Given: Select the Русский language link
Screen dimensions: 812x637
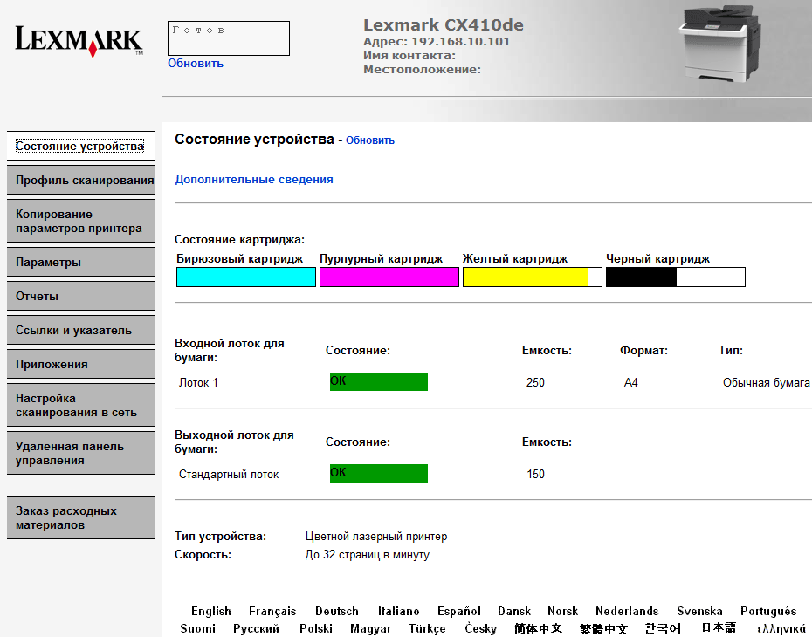Looking at the screenshot, I should click(x=256, y=628).
